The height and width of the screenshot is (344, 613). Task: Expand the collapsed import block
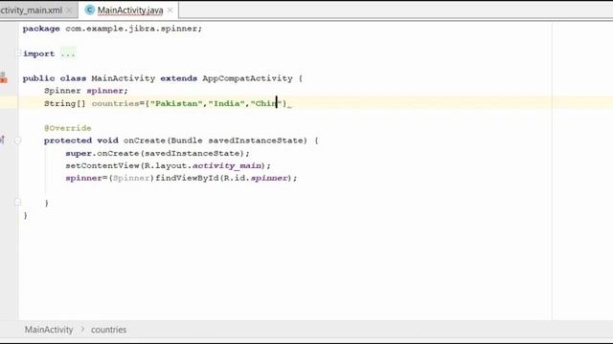[17, 54]
